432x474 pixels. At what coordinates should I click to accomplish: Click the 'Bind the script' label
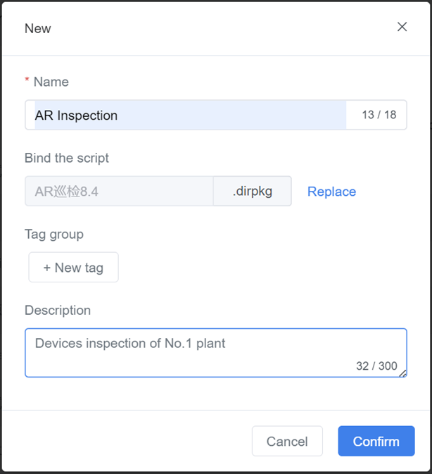point(67,158)
